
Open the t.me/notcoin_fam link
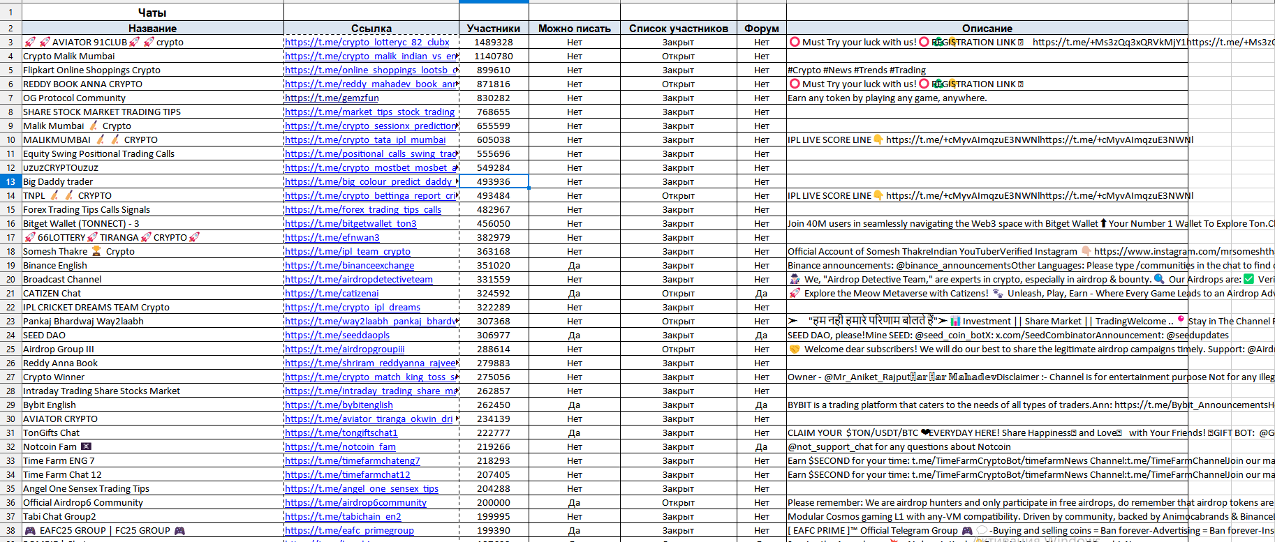tap(340, 447)
